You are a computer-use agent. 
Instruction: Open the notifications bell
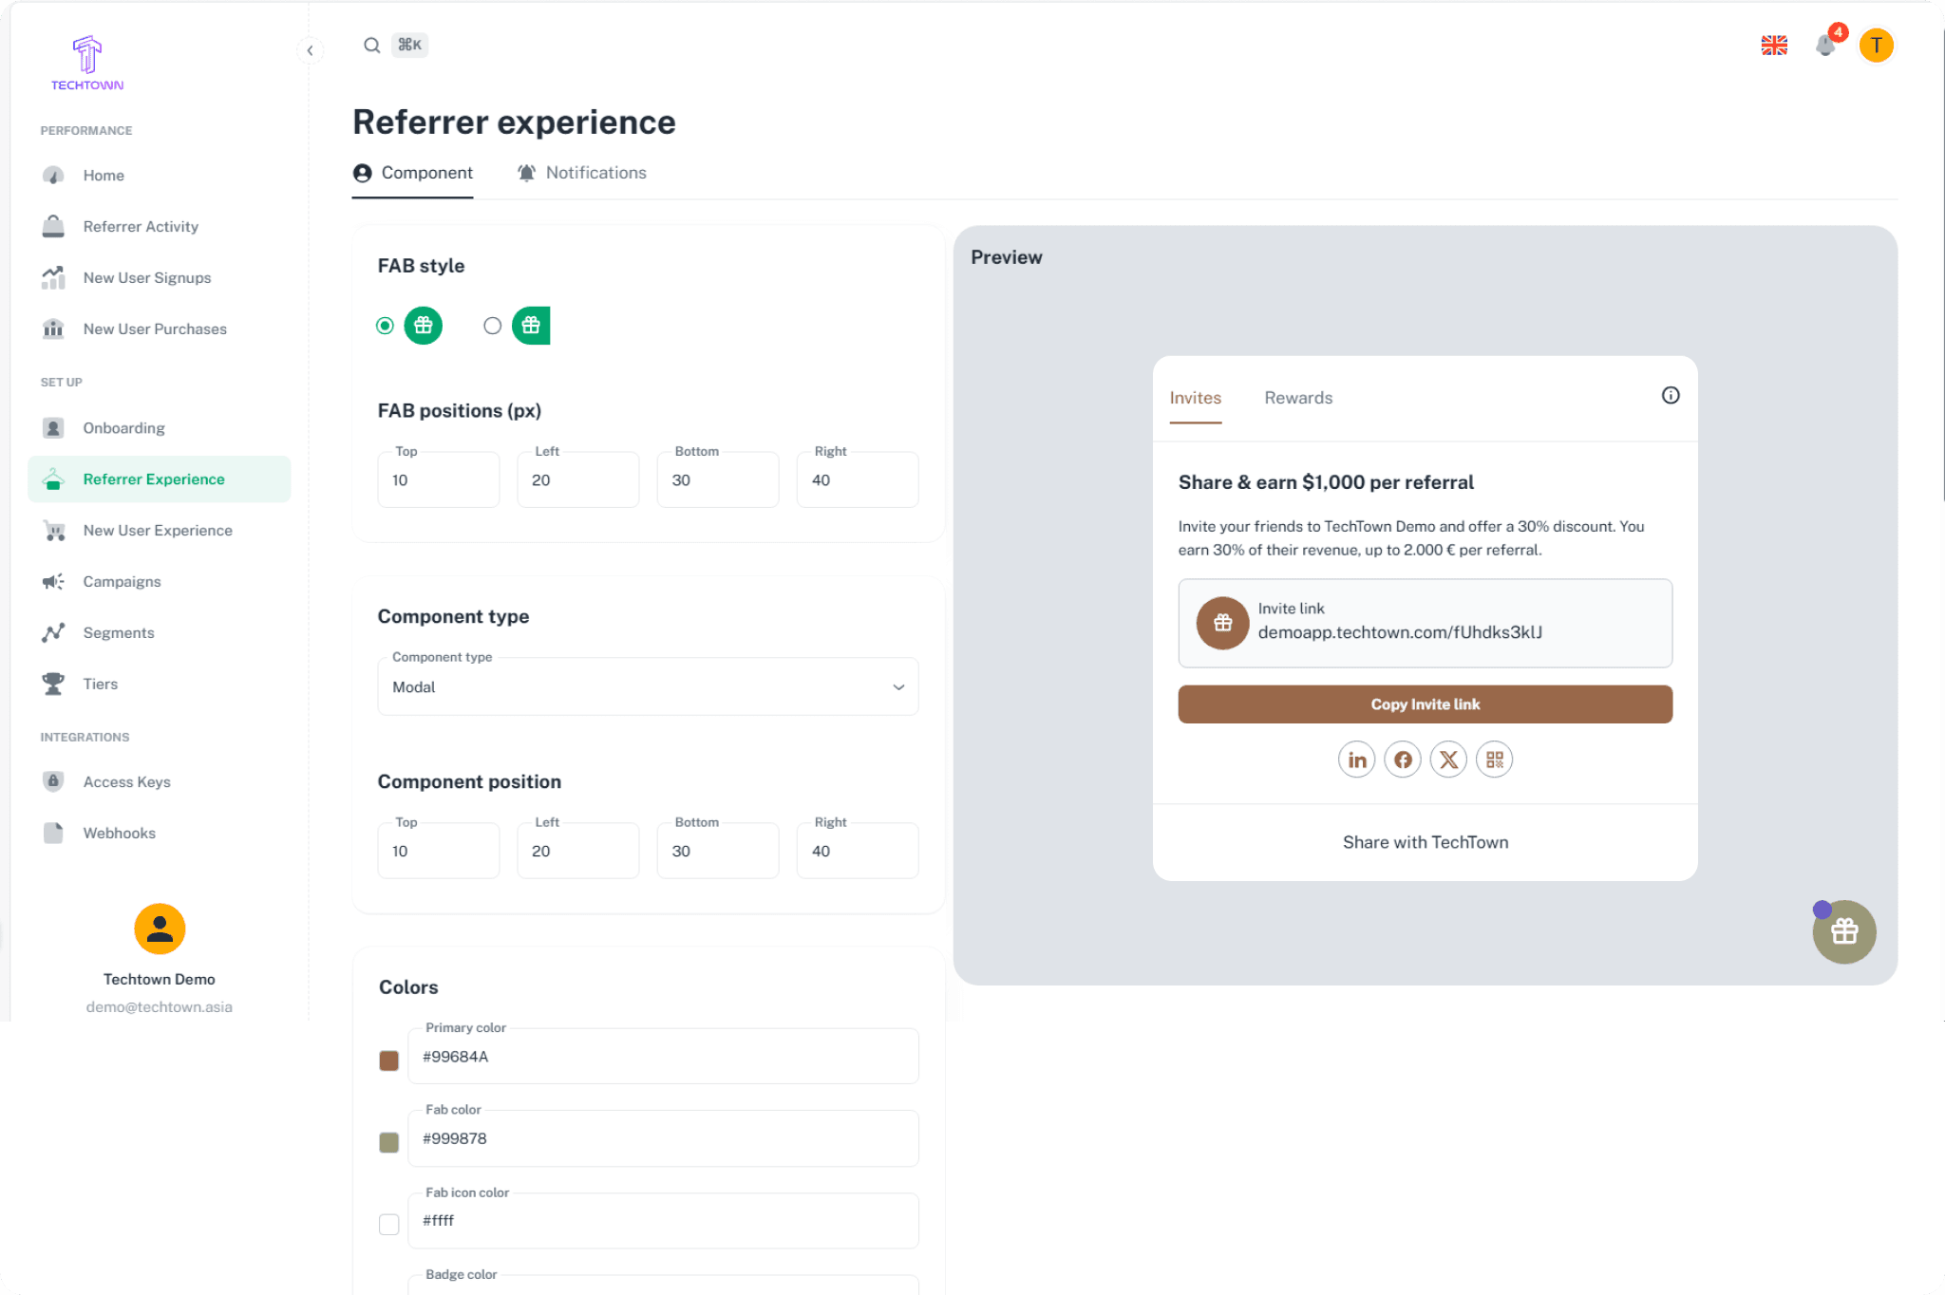pos(1824,45)
